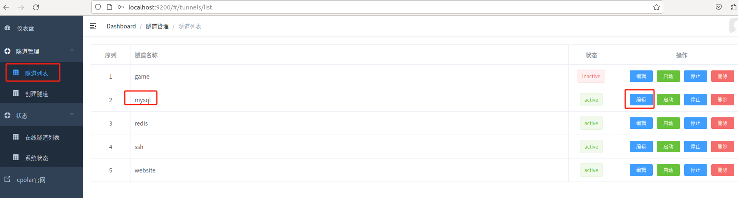Screen dimensions: 738x198
Task: Click the Dashboard breadcrumb link
Action: (x=121, y=26)
